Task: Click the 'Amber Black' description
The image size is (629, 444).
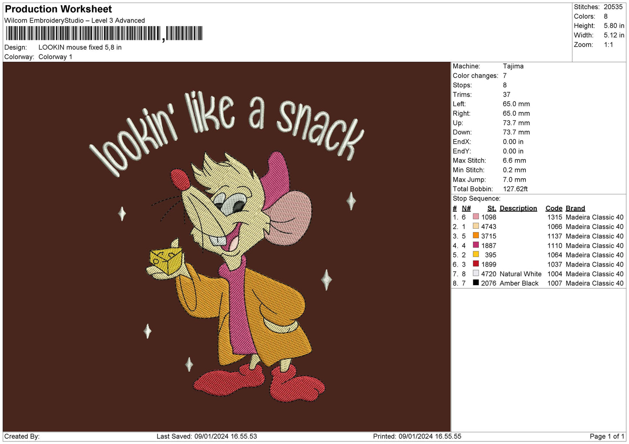Action: tap(519, 283)
